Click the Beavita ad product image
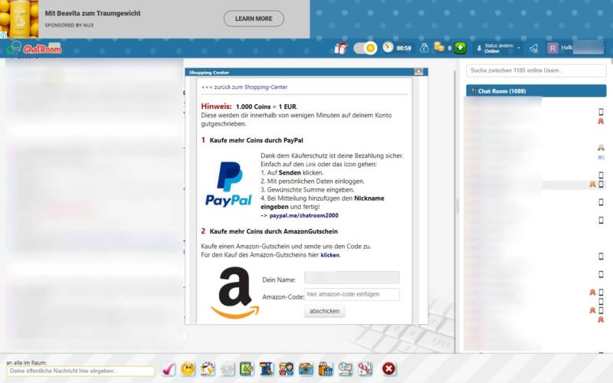This screenshot has width=613, height=383. (19, 18)
